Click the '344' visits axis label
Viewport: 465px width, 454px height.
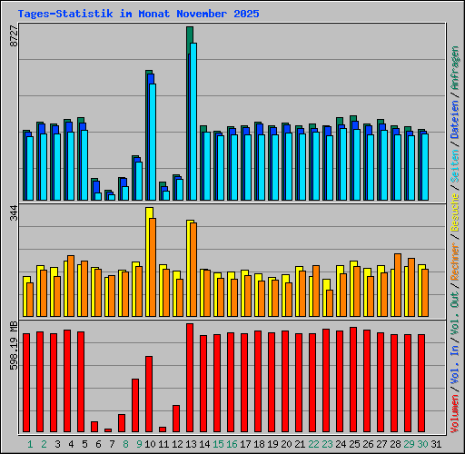pos(14,213)
